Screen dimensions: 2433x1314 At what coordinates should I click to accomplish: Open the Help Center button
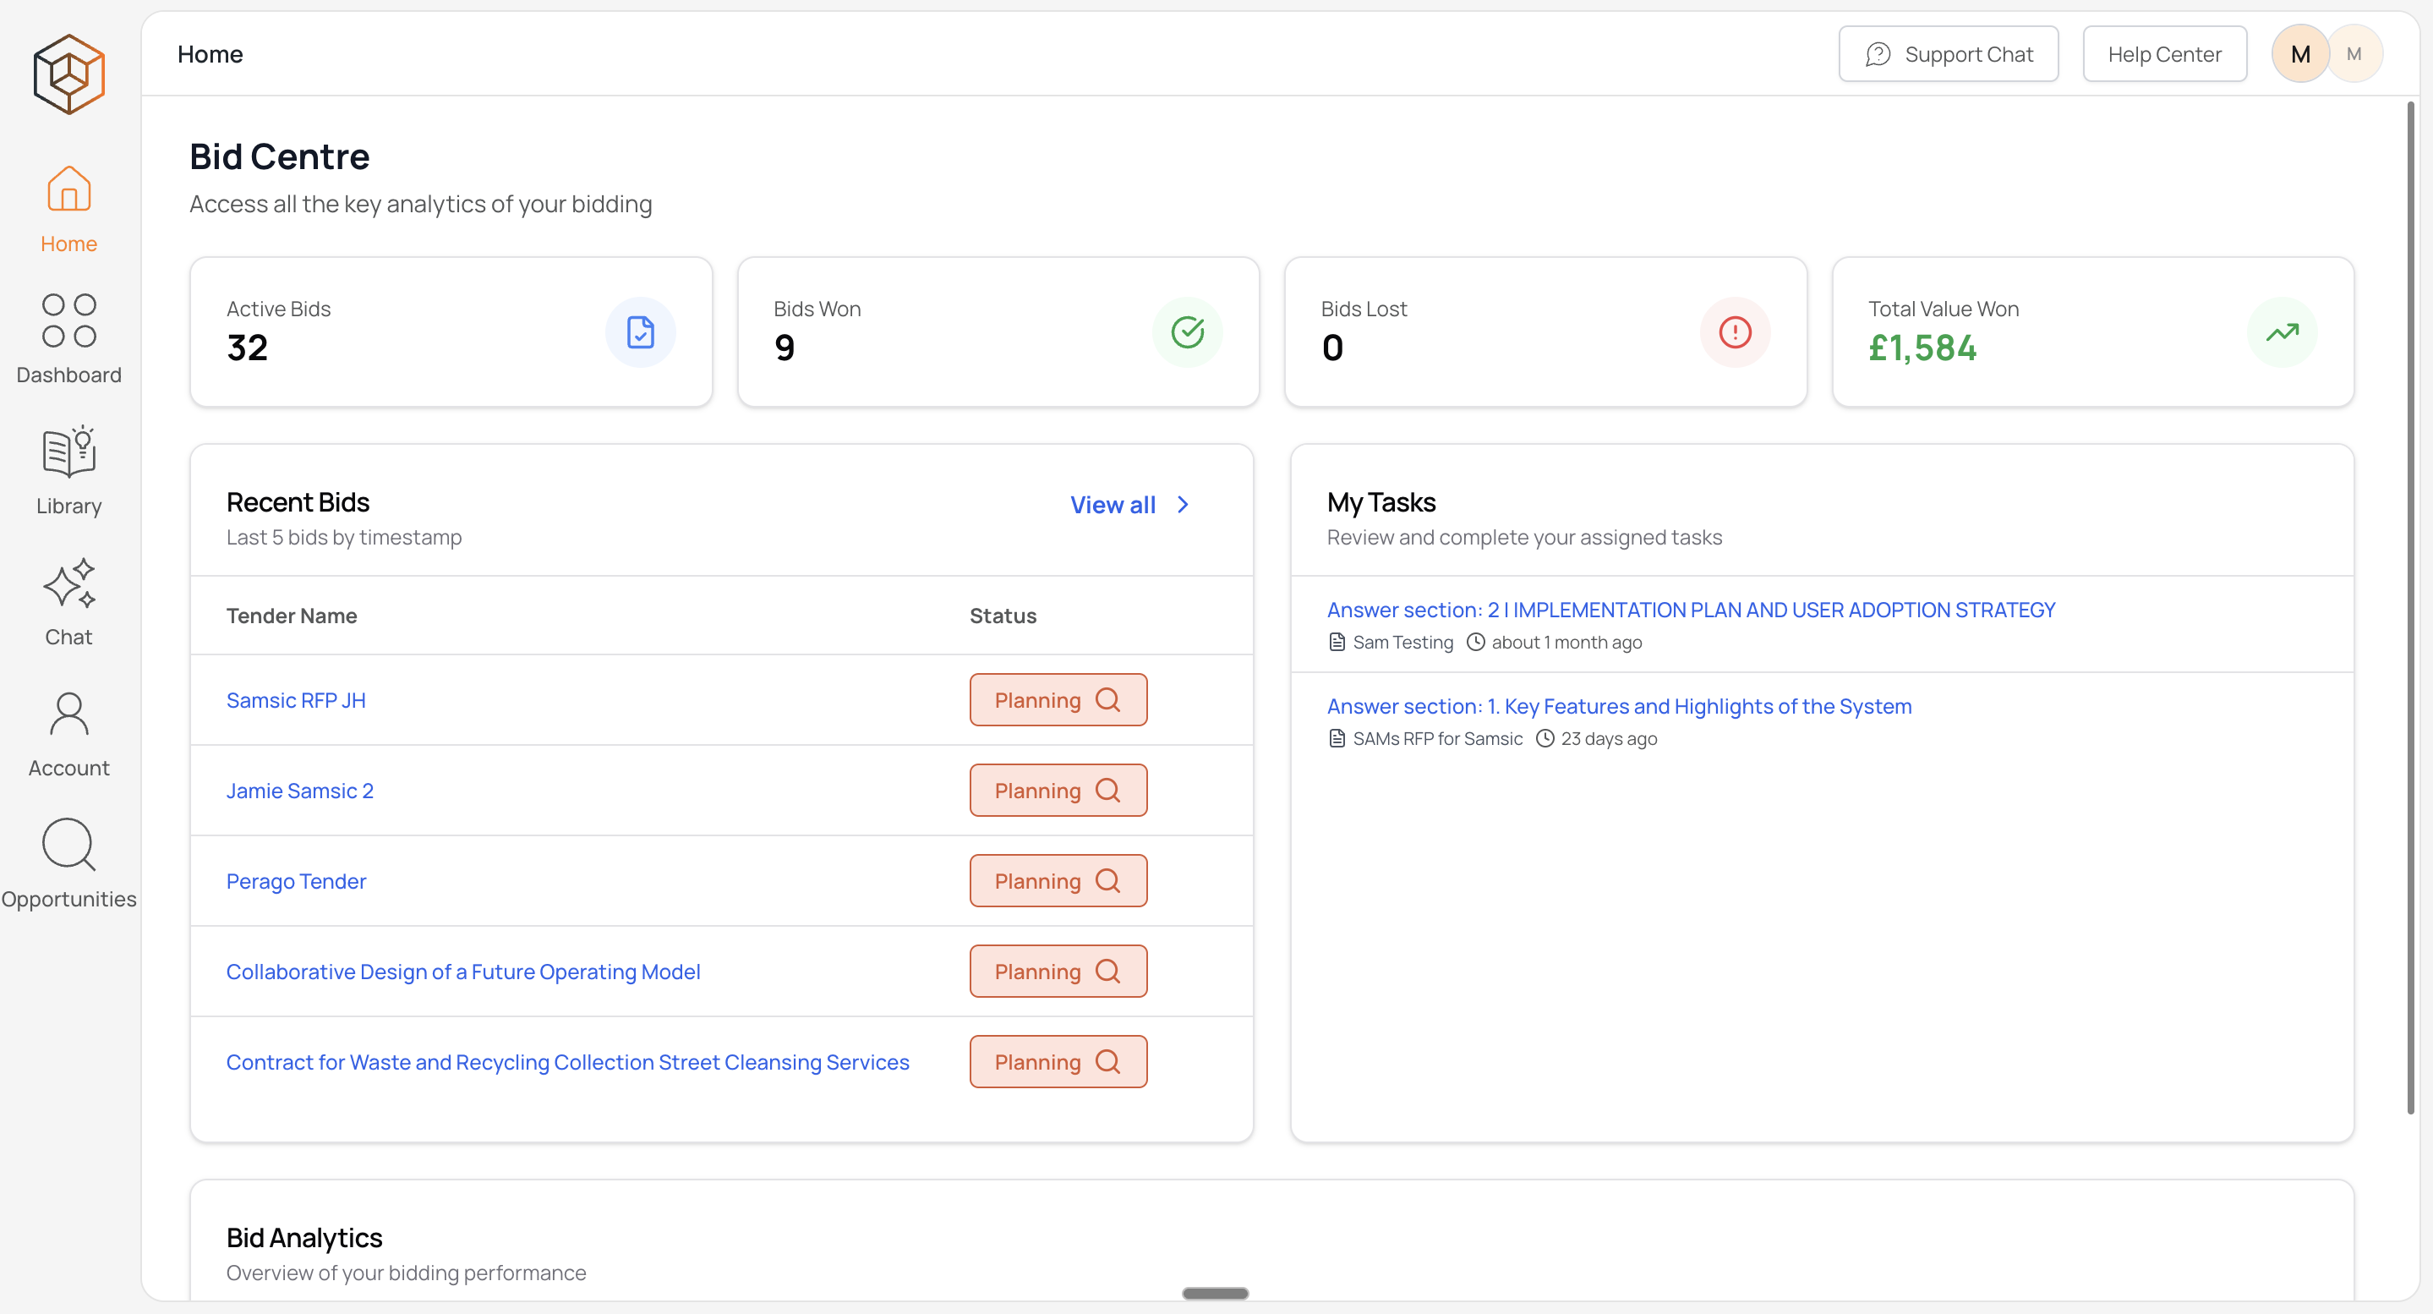(2164, 54)
